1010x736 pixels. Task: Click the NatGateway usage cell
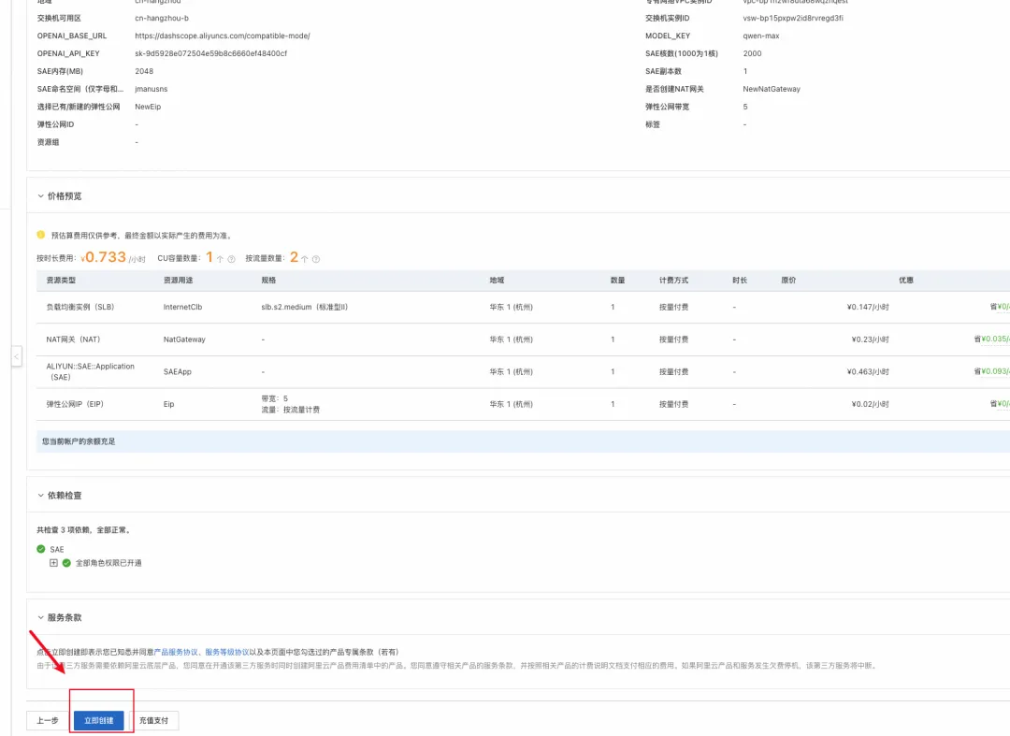point(184,339)
